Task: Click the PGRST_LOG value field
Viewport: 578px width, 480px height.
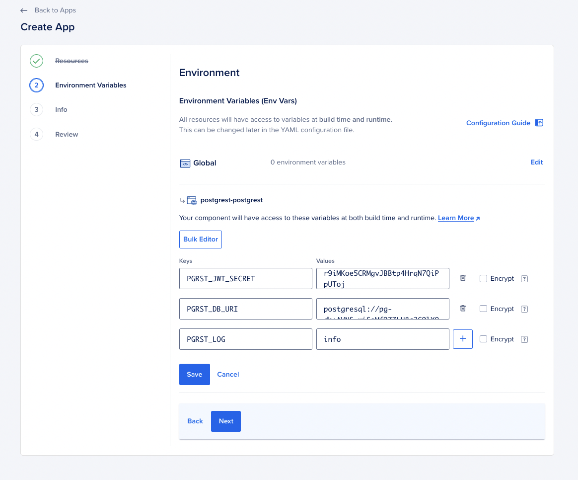Action: tap(382, 339)
